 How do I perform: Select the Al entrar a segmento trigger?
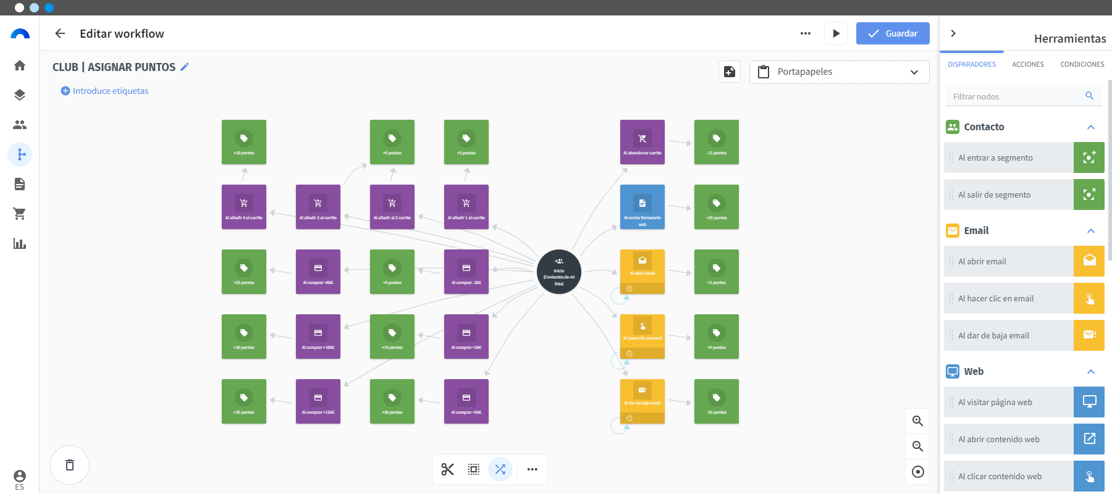(1024, 157)
